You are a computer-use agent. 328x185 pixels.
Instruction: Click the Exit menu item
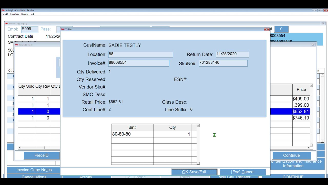32,14
